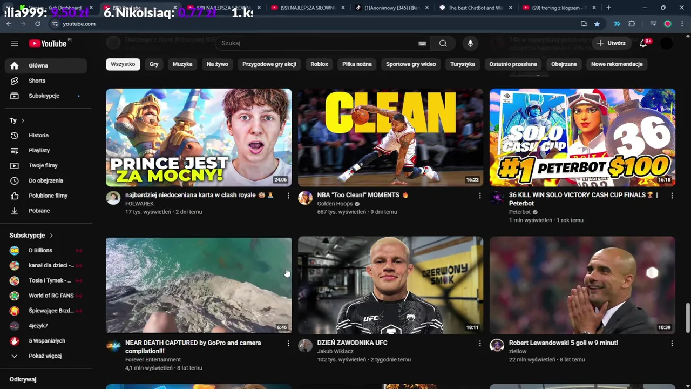This screenshot has width=691, height=389.
Task: Open options menu for NEAR DEATH video
Action: coord(288,343)
